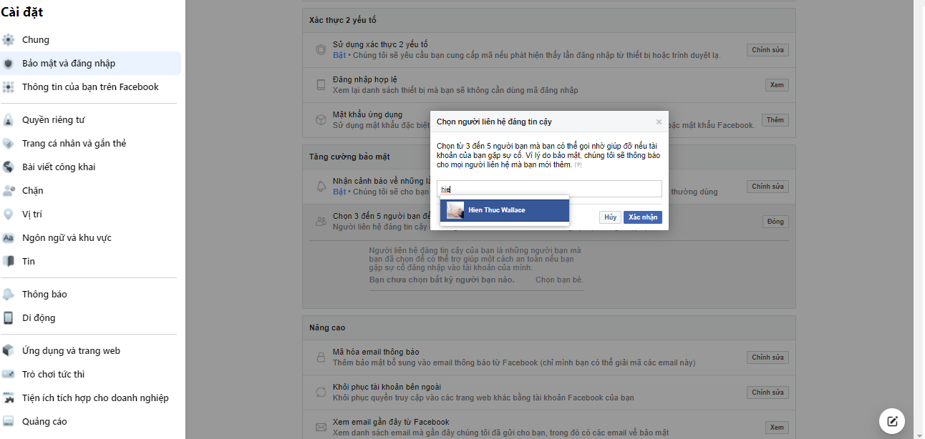The width and height of the screenshot is (925, 439).
Task: Click Chỉnh sửa for login alerts row
Action: point(768,187)
